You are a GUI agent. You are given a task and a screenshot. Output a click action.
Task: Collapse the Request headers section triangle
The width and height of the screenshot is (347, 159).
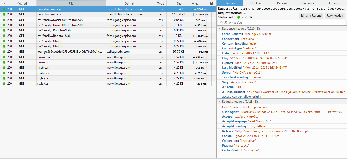click(220, 102)
